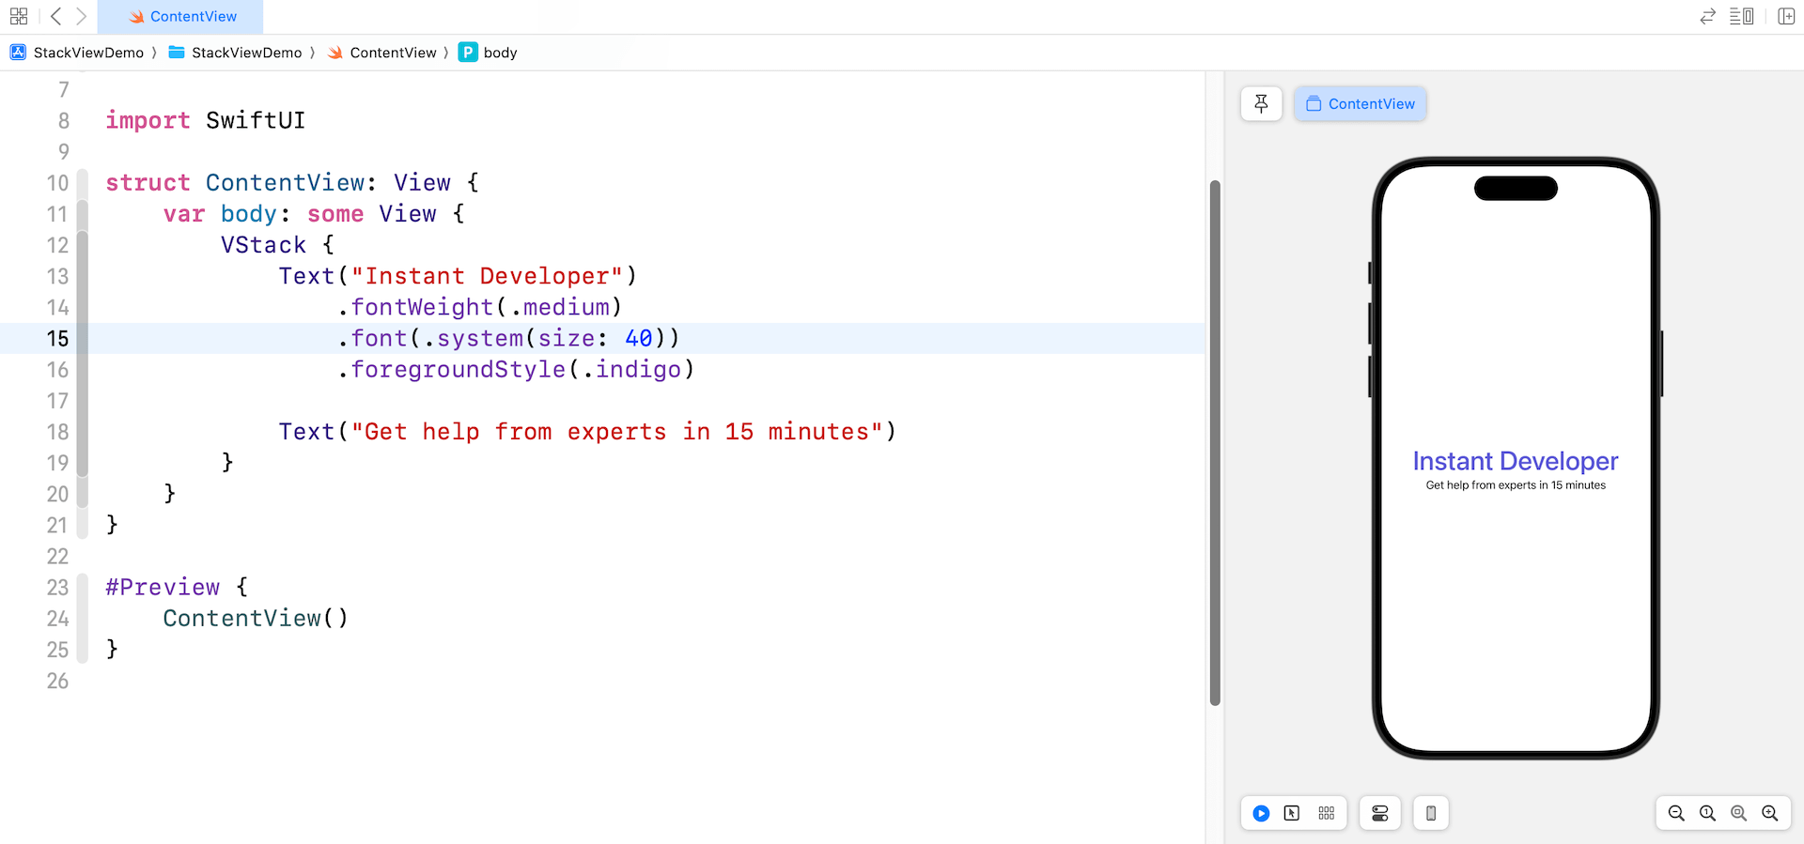Switch to Selectable preview mode
This screenshot has height=844, width=1804.
coord(1292,813)
